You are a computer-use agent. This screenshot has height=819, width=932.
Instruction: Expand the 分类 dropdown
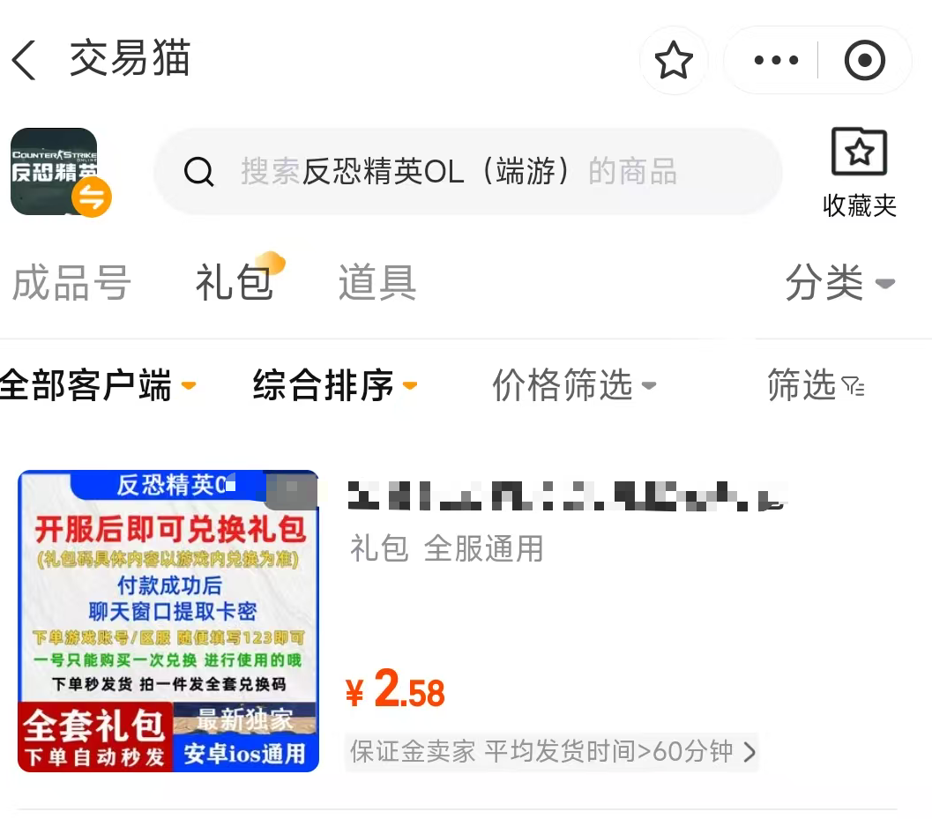839,283
